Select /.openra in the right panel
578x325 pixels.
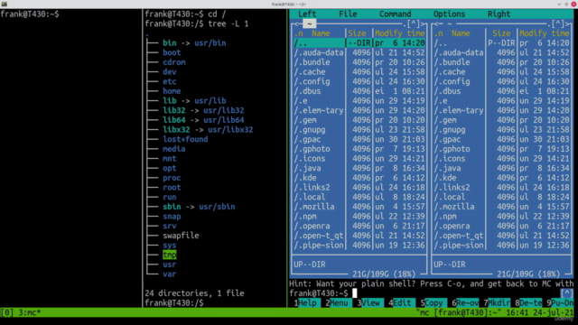click(501, 226)
